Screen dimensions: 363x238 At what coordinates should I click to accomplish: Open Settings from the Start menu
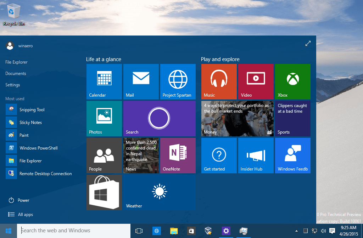pyautogui.click(x=13, y=85)
